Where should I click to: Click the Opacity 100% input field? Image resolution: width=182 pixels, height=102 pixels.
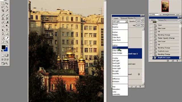click(x=139, y=21)
